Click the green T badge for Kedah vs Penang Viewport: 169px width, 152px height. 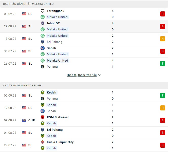click(x=162, y=96)
